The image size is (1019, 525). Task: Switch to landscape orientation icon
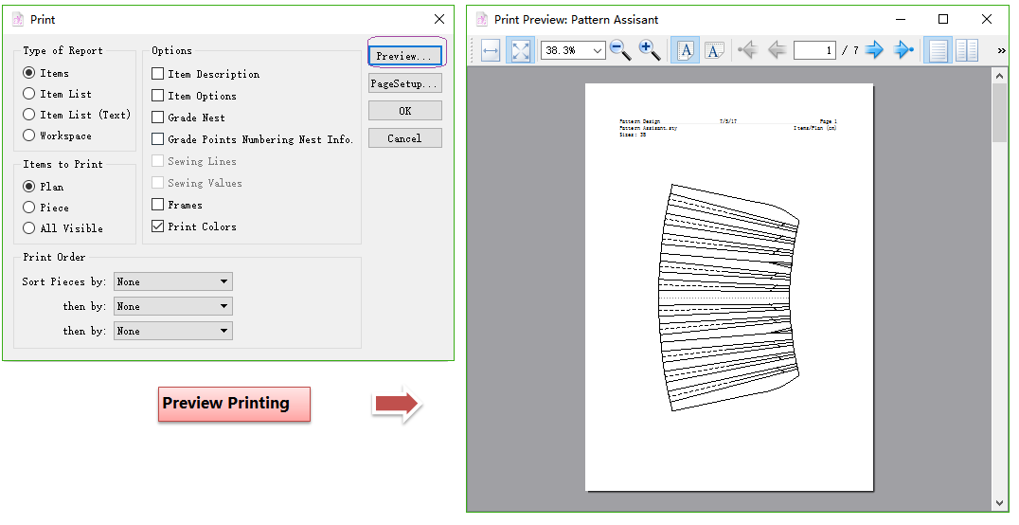pyautogui.click(x=714, y=50)
